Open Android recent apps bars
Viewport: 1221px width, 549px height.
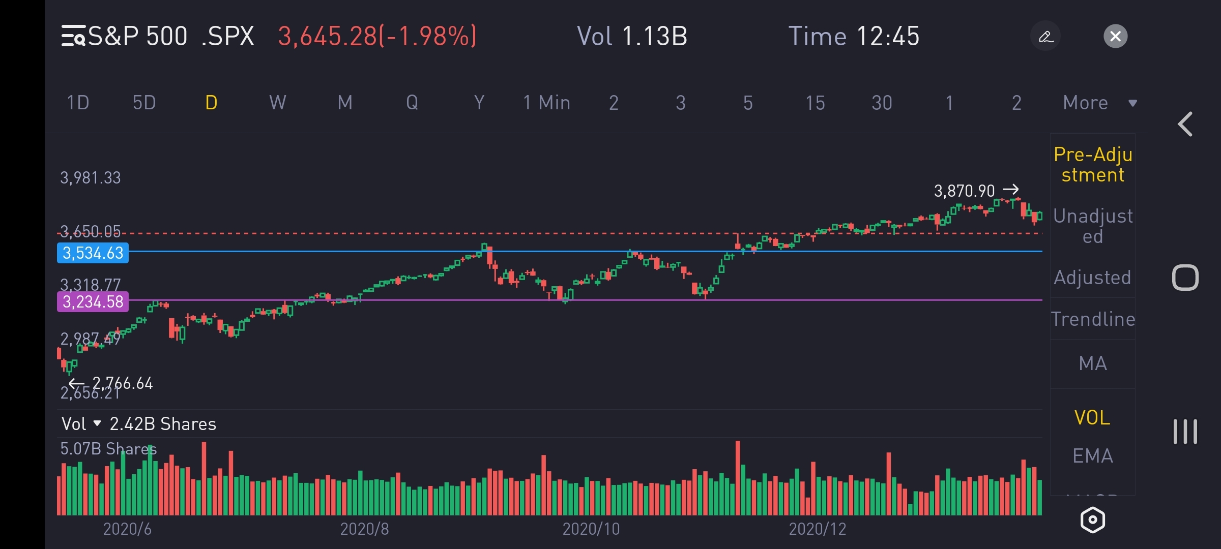point(1185,432)
